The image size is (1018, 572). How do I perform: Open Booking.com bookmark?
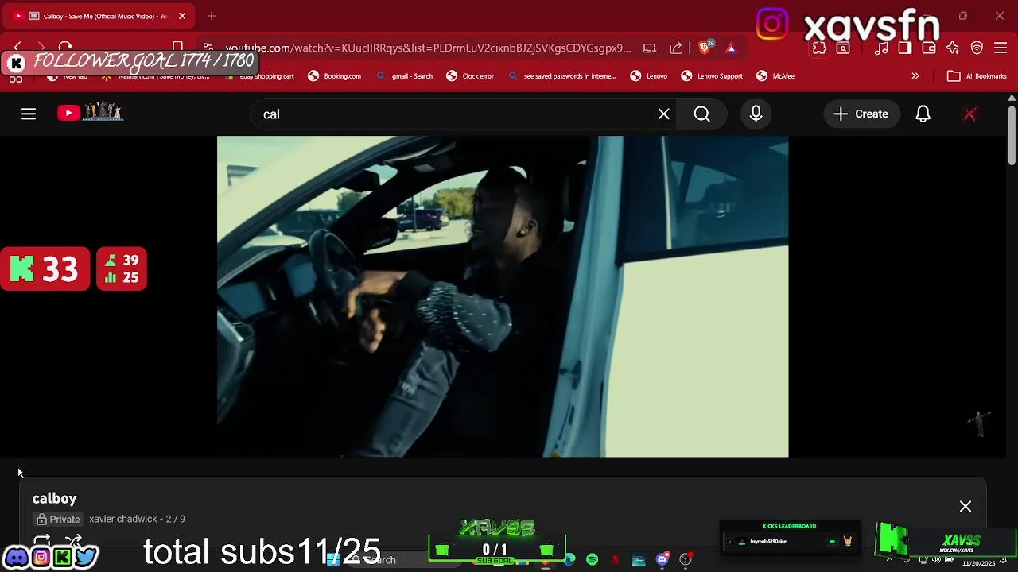click(x=335, y=76)
